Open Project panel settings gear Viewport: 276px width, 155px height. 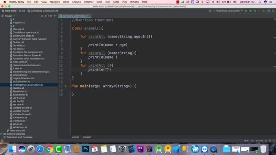point(51,16)
